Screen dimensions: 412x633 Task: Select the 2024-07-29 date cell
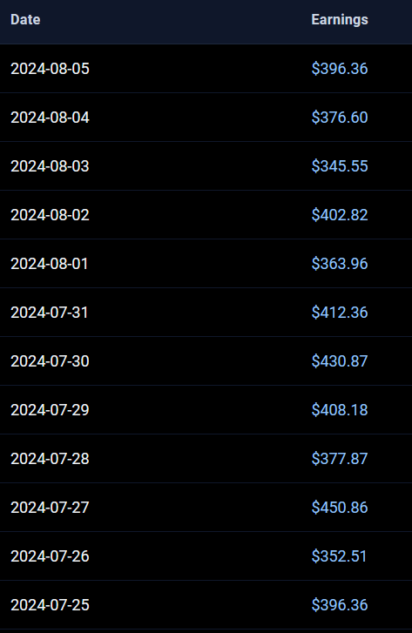[x=50, y=410]
